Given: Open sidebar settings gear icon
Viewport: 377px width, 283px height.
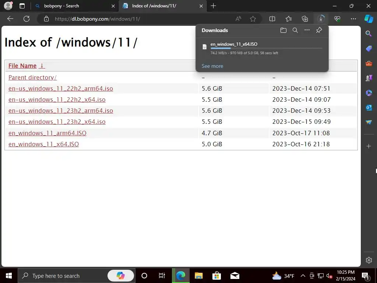Looking at the screenshot, I should coord(369,260).
